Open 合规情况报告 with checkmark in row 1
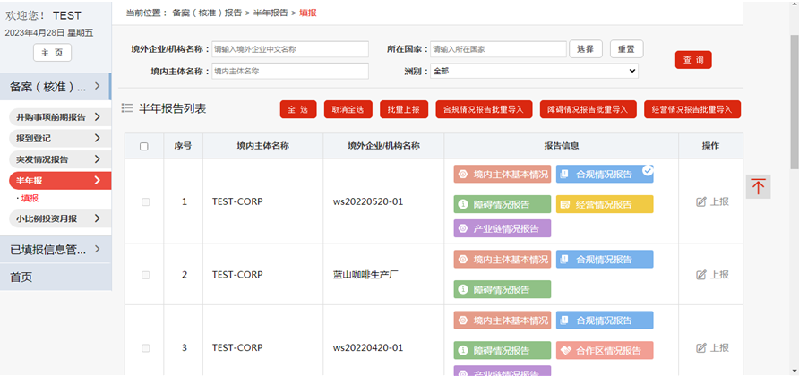The height and width of the screenshot is (376, 799). point(605,175)
